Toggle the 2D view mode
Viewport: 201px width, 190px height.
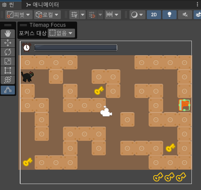154,15
